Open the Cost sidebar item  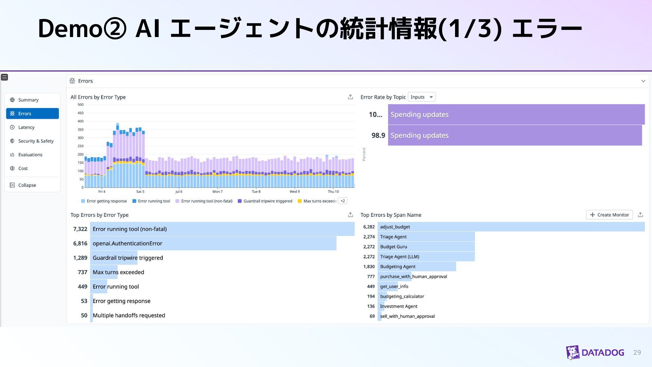(23, 168)
